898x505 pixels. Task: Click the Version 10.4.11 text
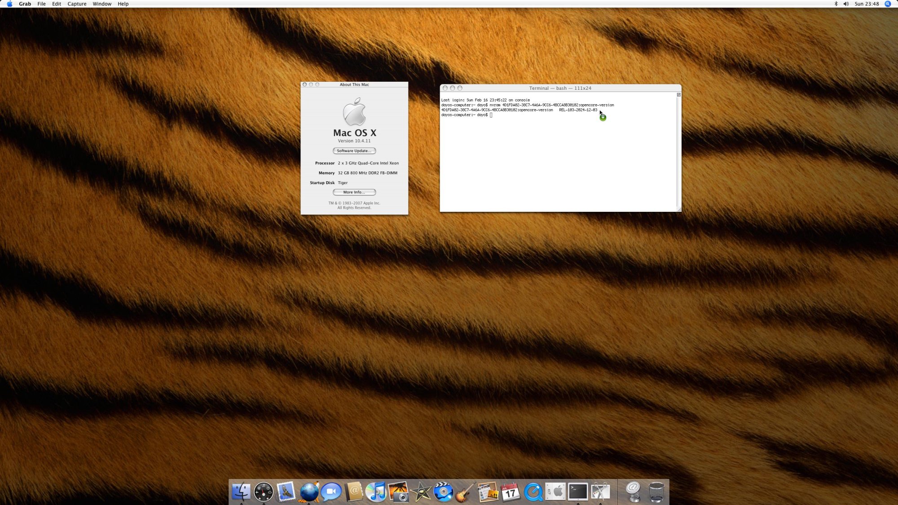(354, 141)
